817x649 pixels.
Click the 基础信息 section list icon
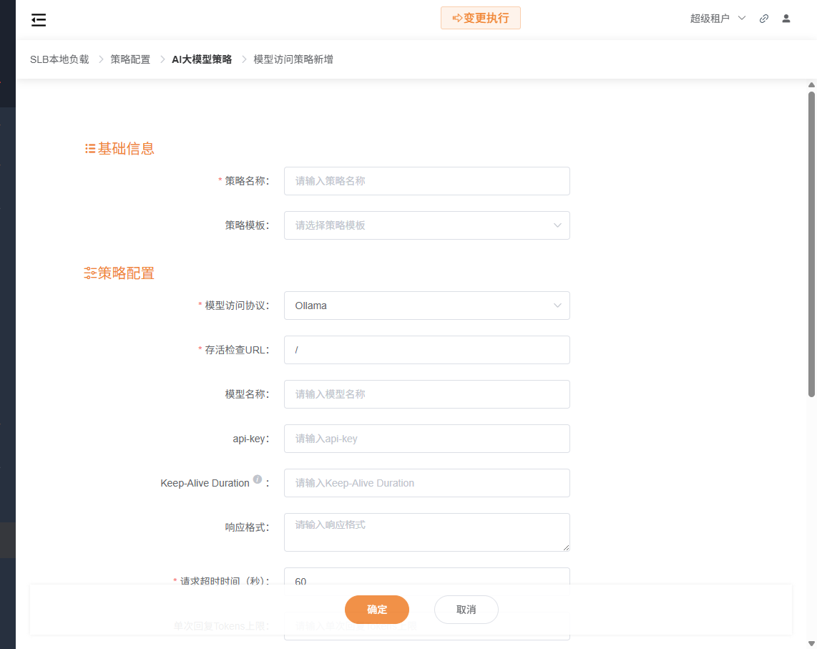(x=89, y=148)
